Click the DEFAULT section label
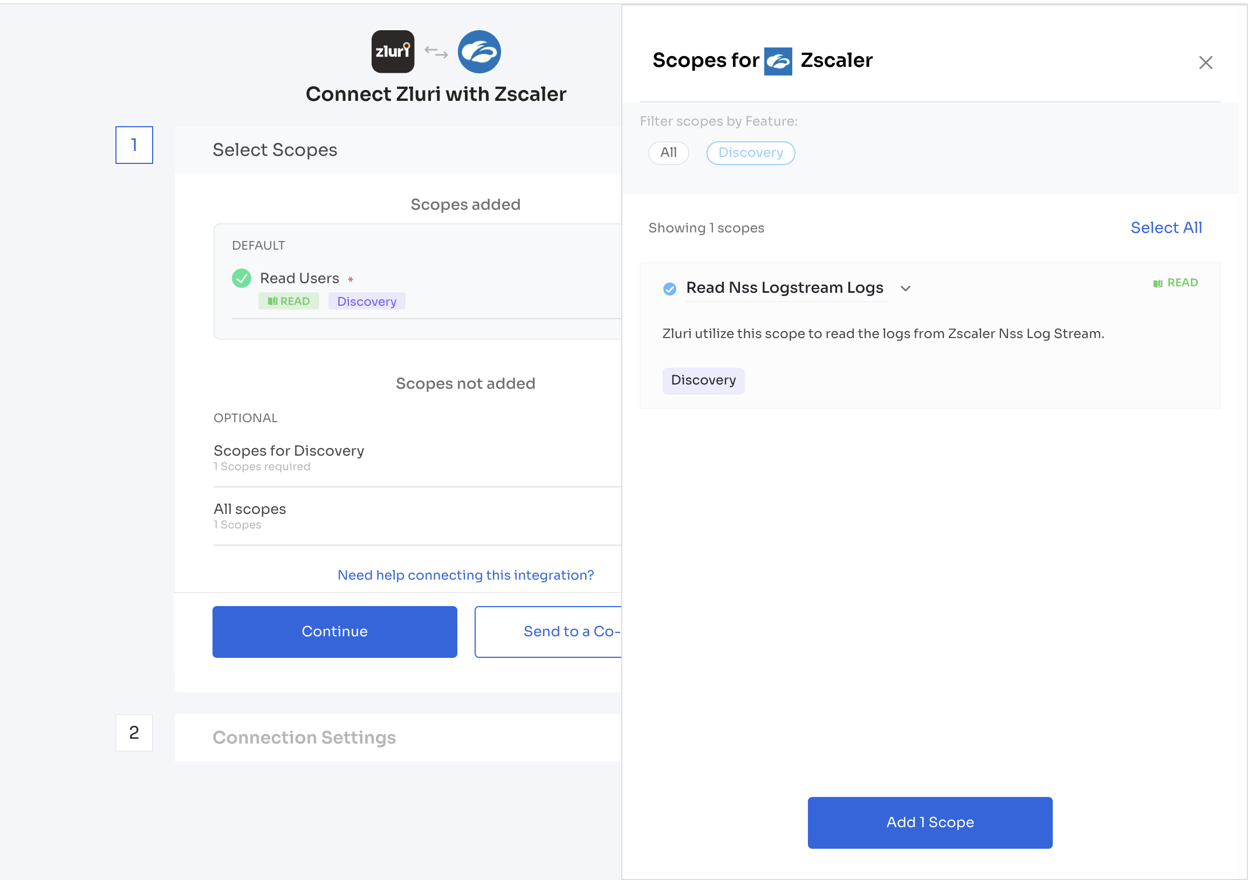 (x=258, y=246)
